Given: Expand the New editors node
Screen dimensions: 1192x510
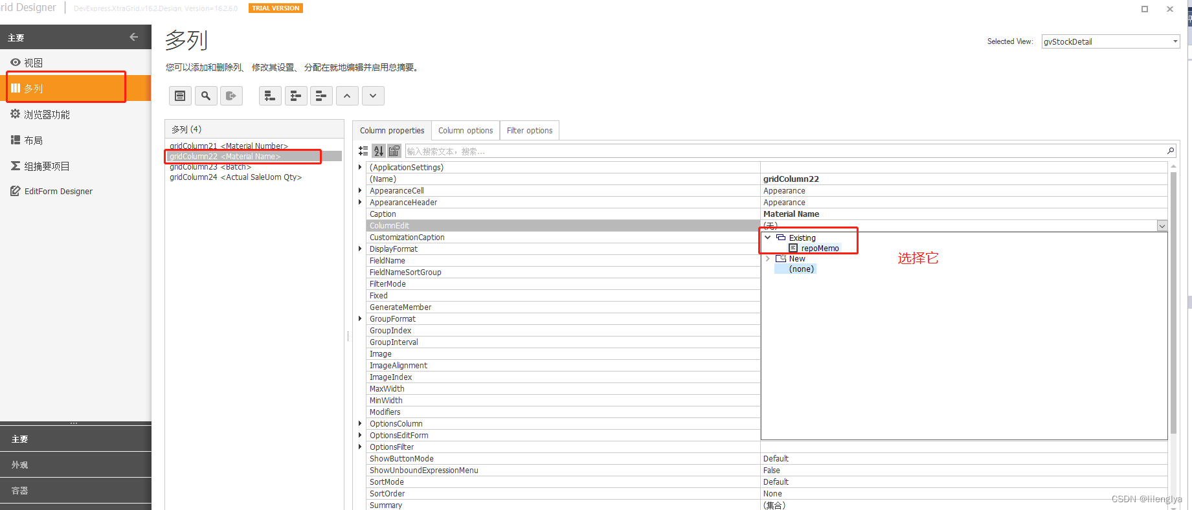Looking at the screenshot, I should (768, 258).
